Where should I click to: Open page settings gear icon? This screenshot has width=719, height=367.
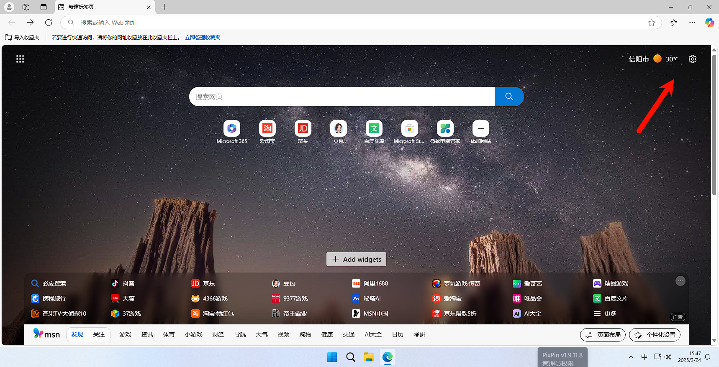(693, 59)
